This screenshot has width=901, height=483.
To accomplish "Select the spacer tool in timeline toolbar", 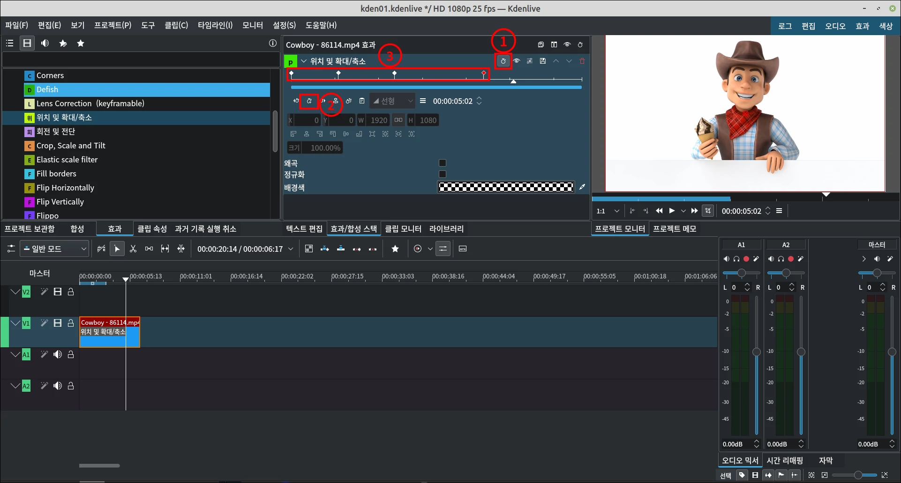I will coord(149,249).
